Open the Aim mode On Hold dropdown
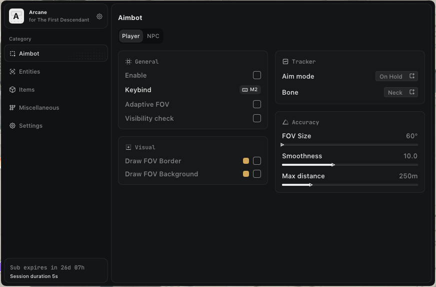This screenshot has width=436, height=287. point(396,77)
